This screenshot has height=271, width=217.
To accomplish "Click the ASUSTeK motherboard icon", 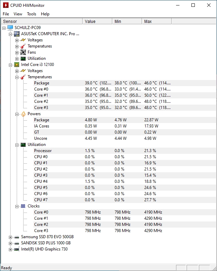I will coord(17,34).
